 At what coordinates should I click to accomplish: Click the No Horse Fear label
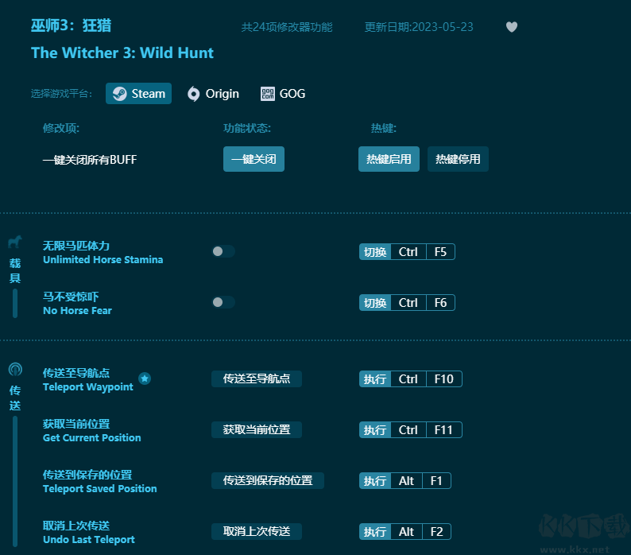click(77, 311)
